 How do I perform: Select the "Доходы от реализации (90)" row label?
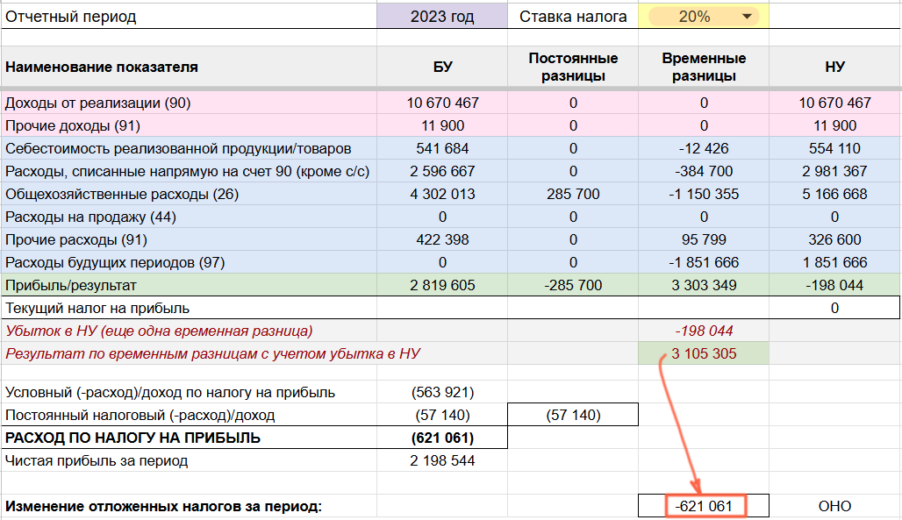[x=98, y=103]
